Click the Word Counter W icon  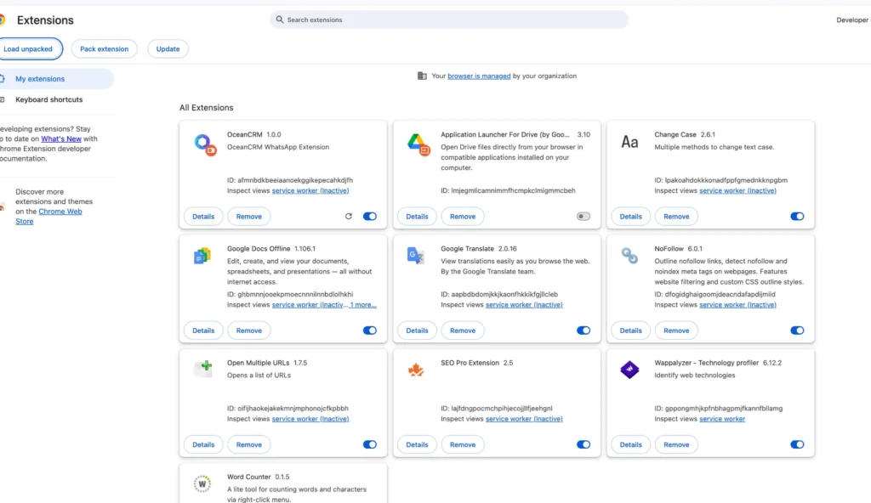pyautogui.click(x=202, y=483)
